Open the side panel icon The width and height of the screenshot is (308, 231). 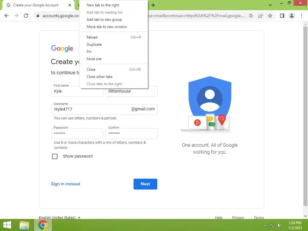tap(282, 16)
